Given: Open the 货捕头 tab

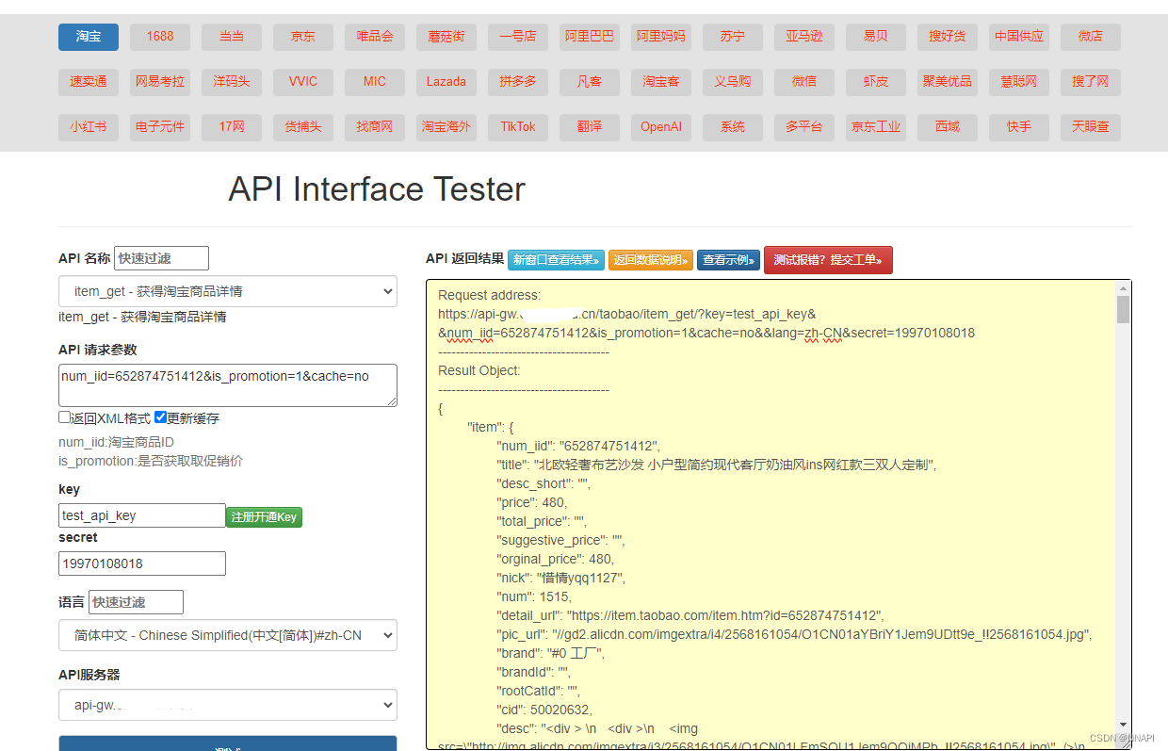Looking at the screenshot, I should point(303,127).
